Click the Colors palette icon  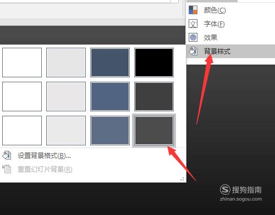(x=193, y=10)
